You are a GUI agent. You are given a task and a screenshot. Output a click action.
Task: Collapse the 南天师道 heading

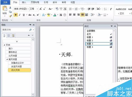click(x=7, y=59)
